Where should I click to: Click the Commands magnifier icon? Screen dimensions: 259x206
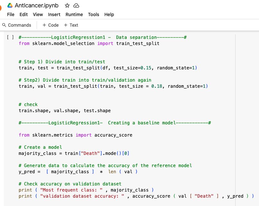pyautogui.click(x=4, y=25)
